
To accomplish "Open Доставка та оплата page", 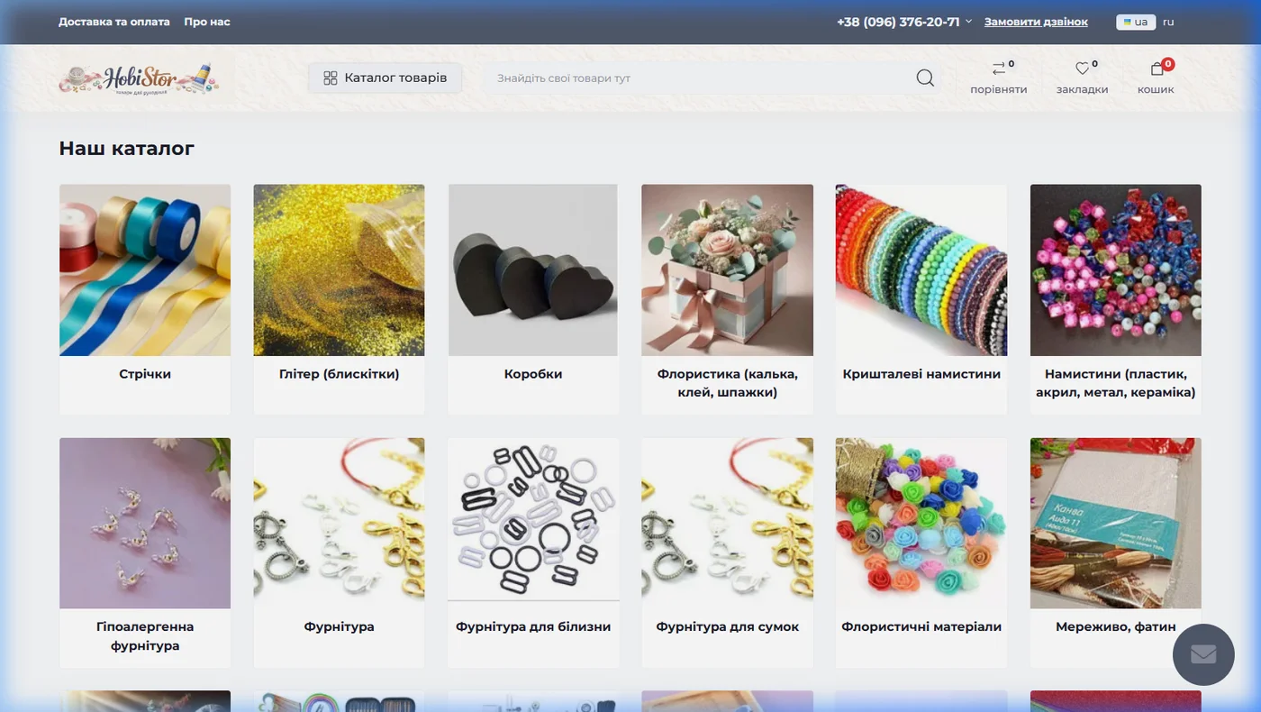I will (114, 22).
